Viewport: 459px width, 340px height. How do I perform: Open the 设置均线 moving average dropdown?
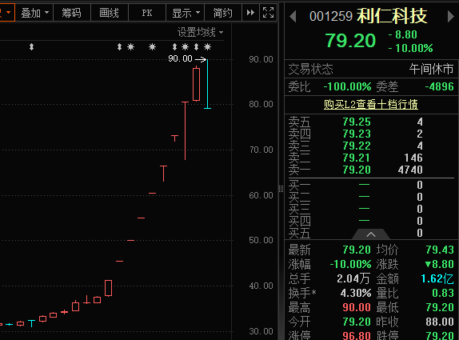pos(200,32)
